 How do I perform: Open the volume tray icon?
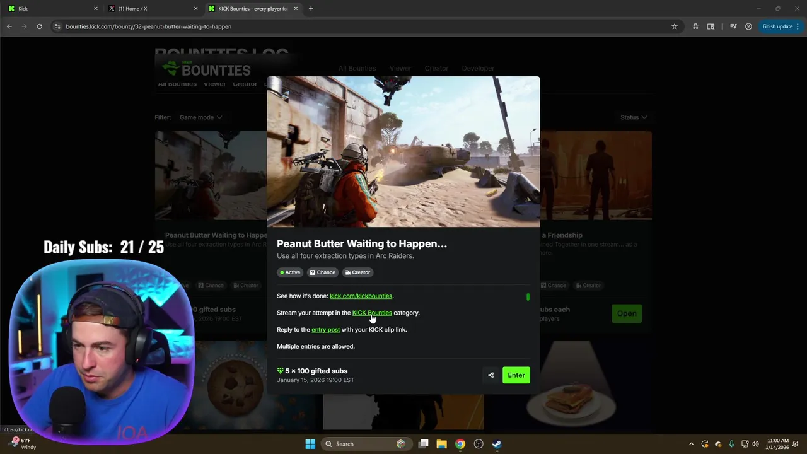pyautogui.click(x=755, y=444)
